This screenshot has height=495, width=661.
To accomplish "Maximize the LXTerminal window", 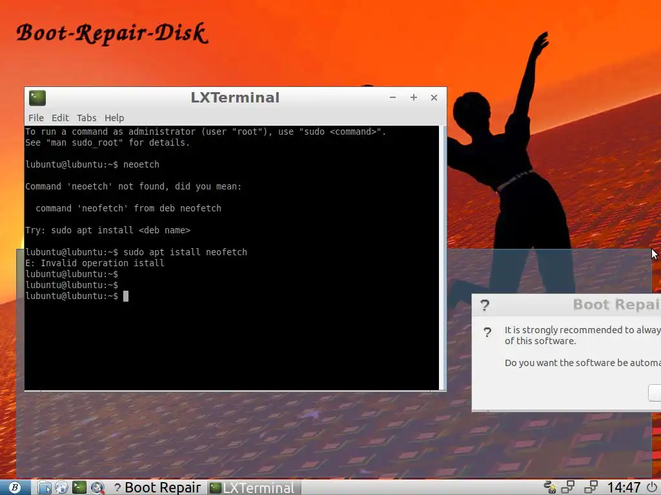I will (x=414, y=97).
